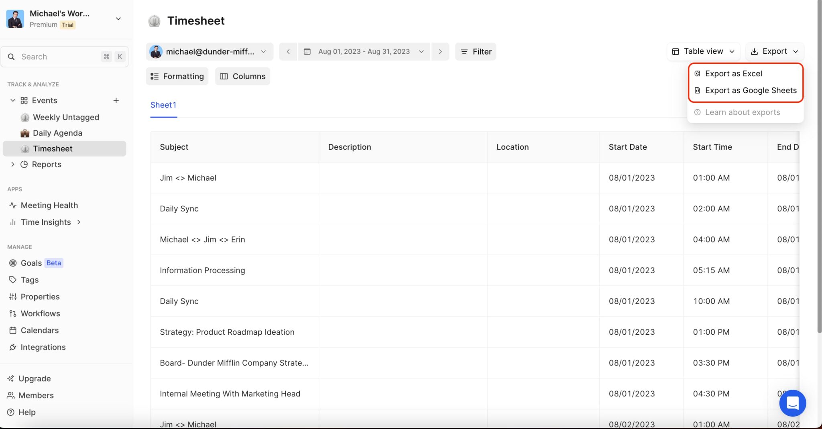Select the Formatting icon on the toolbar
The height and width of the screenshot is (429, 822).
pos(154,76)
